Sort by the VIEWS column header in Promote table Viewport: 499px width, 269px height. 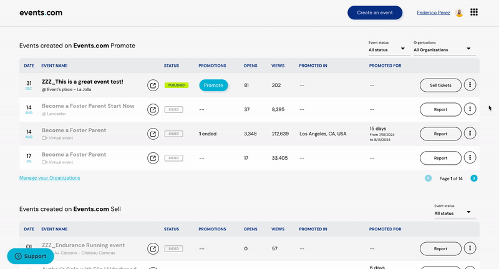[278, 66]
